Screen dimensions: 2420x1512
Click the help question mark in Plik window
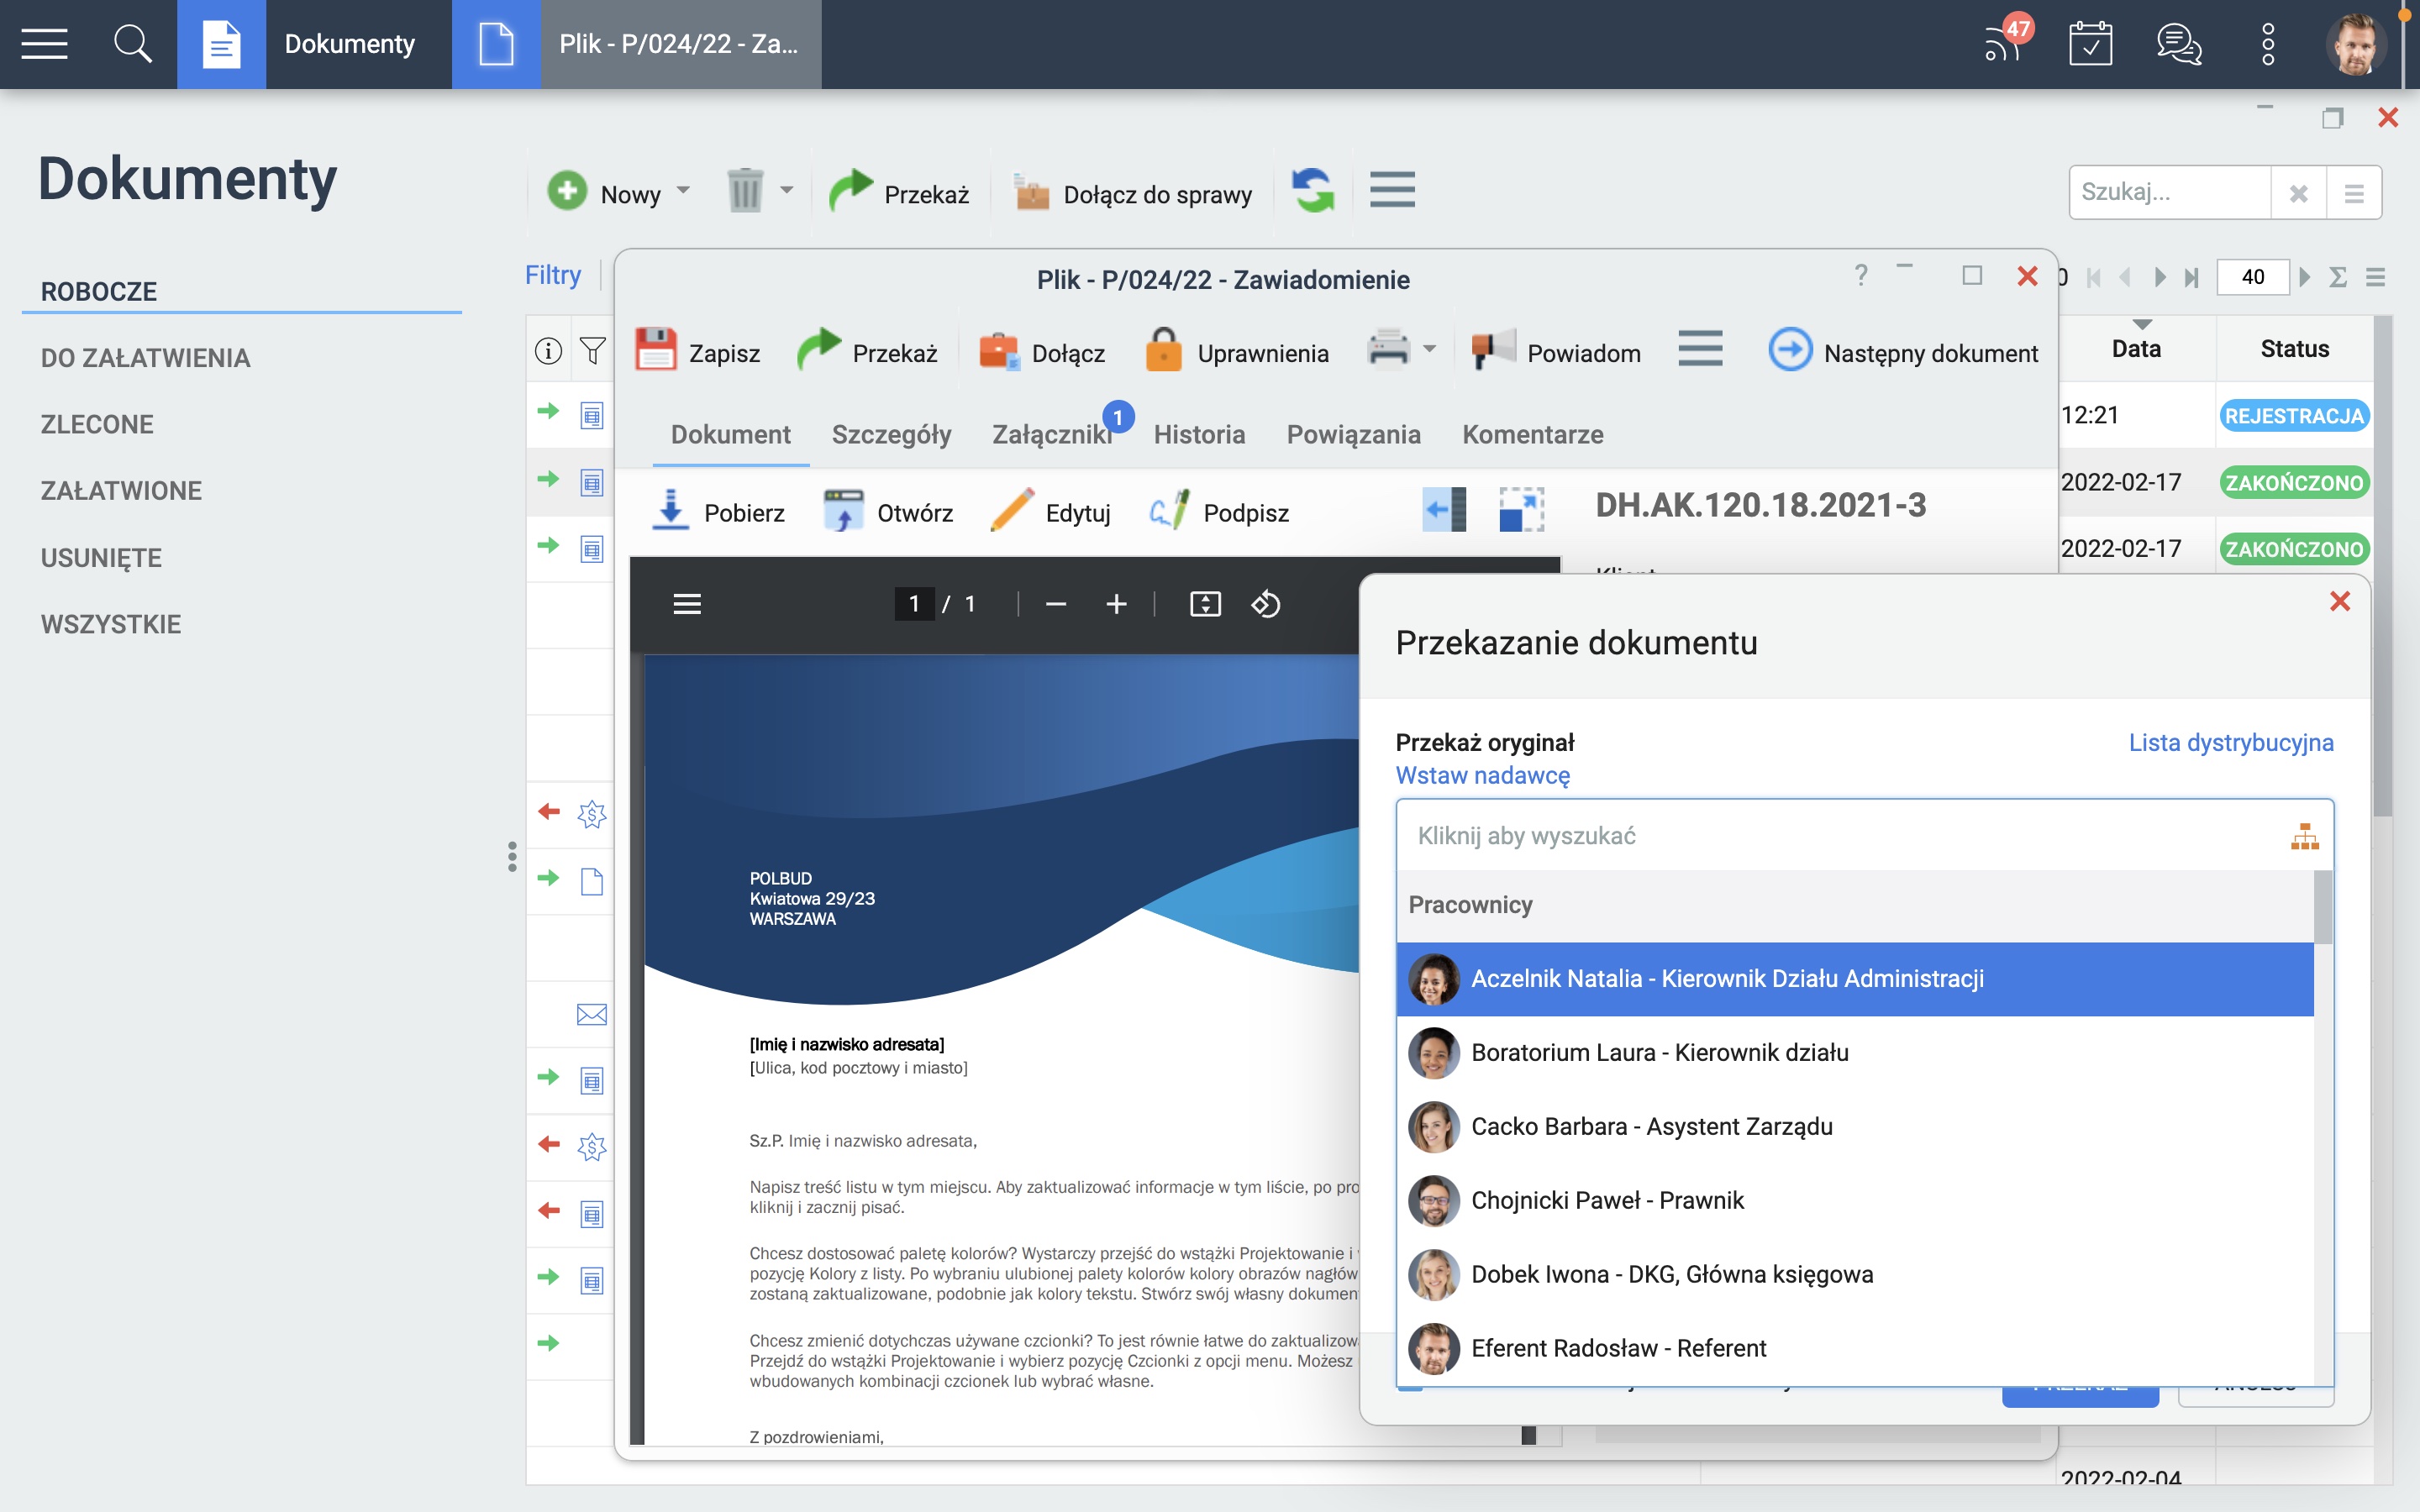click(x=1861, y=275)
